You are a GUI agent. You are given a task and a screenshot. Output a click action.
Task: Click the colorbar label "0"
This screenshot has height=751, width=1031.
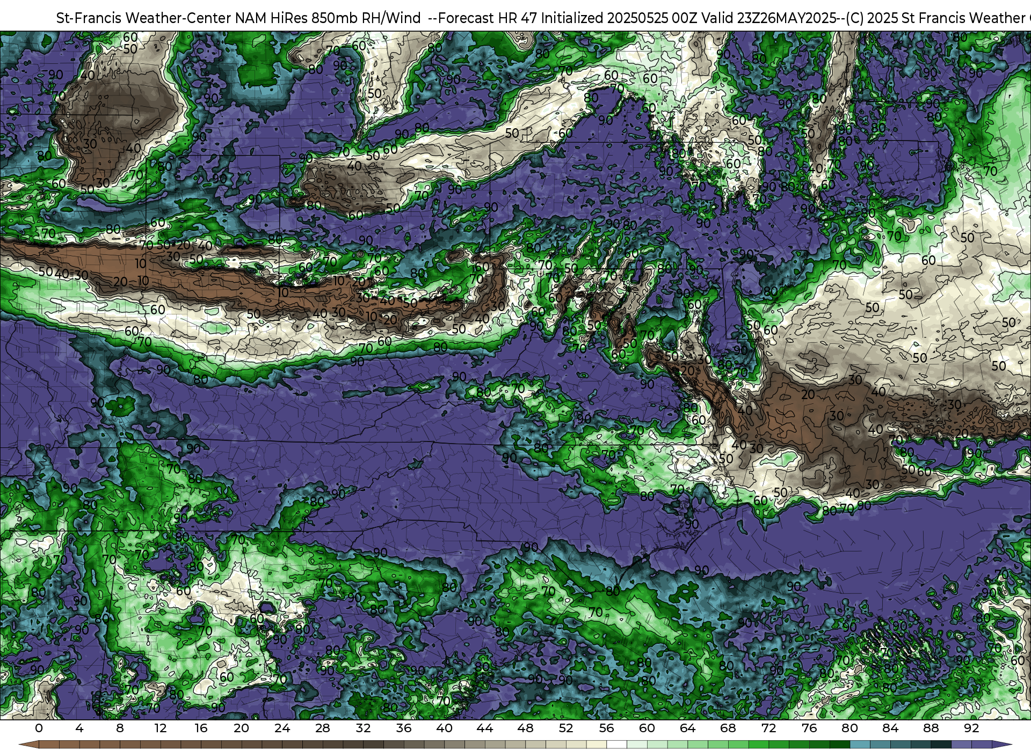click(39, 728)
